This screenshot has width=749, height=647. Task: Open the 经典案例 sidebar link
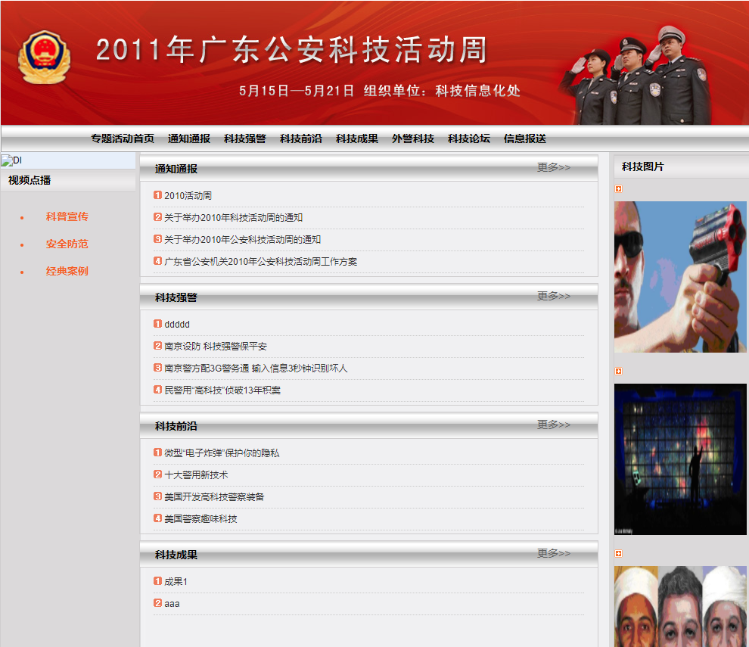(67, 271)
